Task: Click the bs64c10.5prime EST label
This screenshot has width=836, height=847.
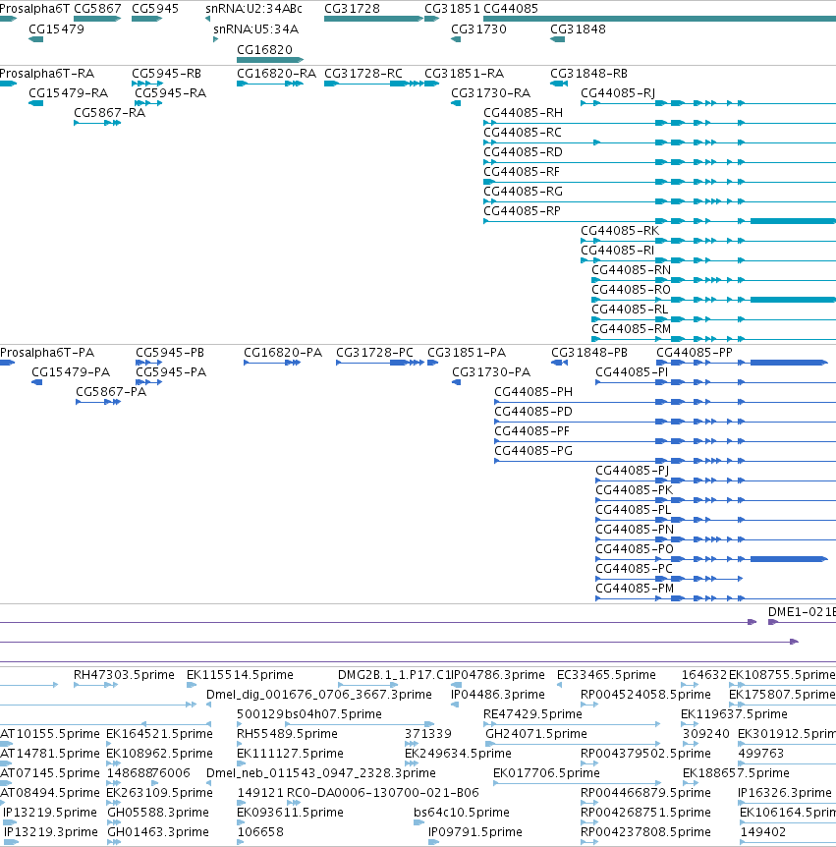Action: point(462,813)
